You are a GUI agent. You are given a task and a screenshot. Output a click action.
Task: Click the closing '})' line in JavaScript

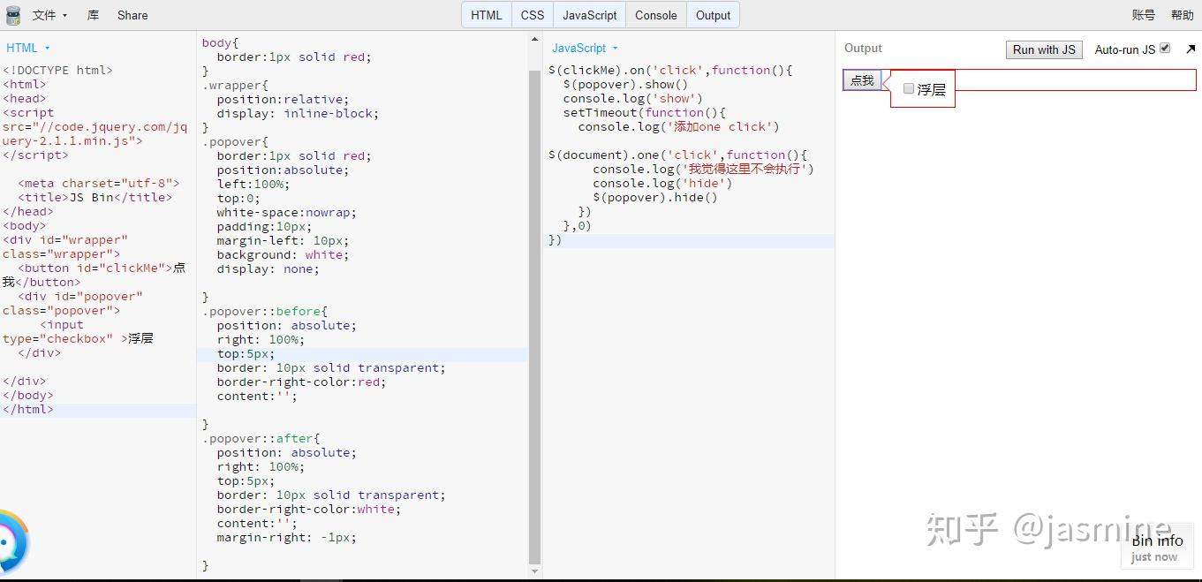point(555,239)
